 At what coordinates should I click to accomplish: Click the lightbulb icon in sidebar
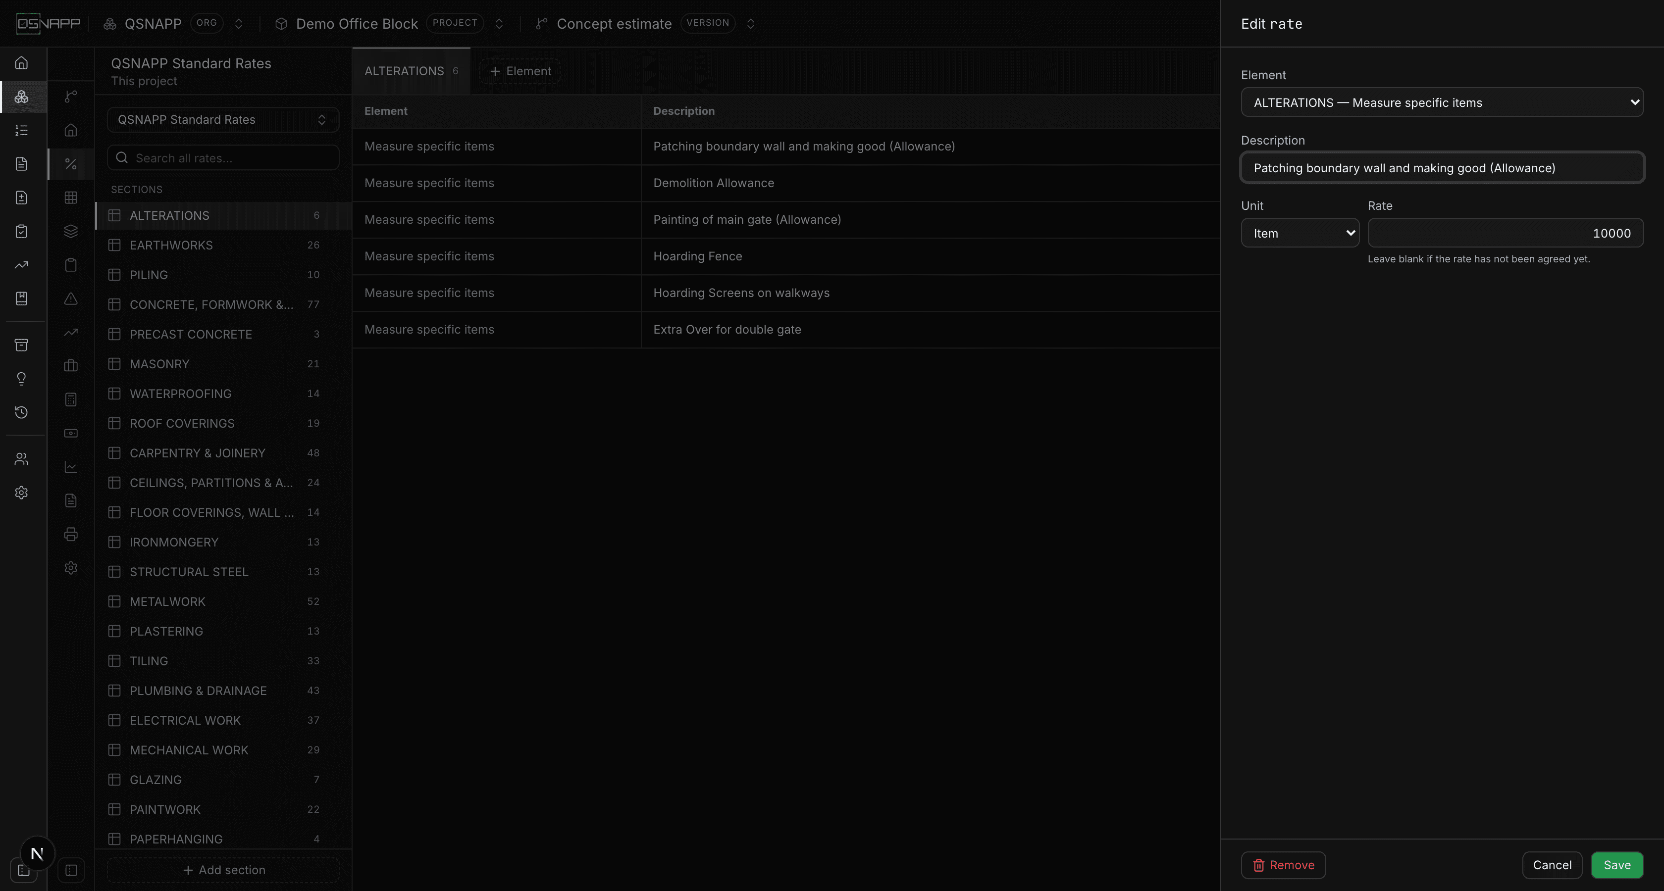tap(21, 378)
